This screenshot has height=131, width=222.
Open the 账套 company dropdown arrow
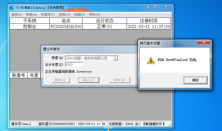pos(115,58)
